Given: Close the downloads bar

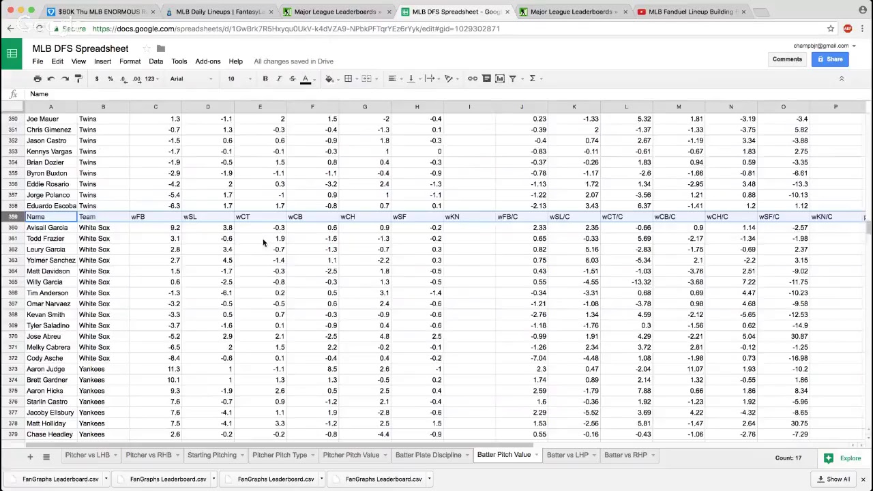Looking at the screenshot, I should point(863,479).
